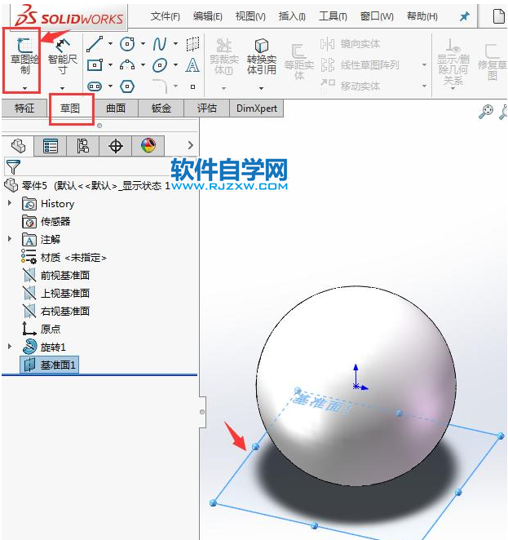Open dropdown beside 线性草图阵列
Image resolution: width=508 pixels, height=540 pixels.
coord(424,64)
